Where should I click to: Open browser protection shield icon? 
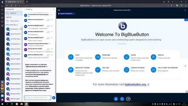(x=177, y=6)
